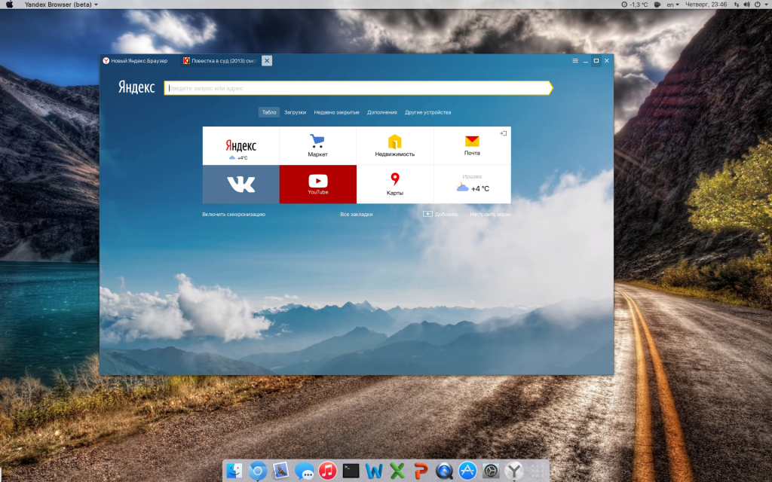Viewport: 772px width, 482px height.
Task: Open the VK social network tile
Action: (240, 185)
